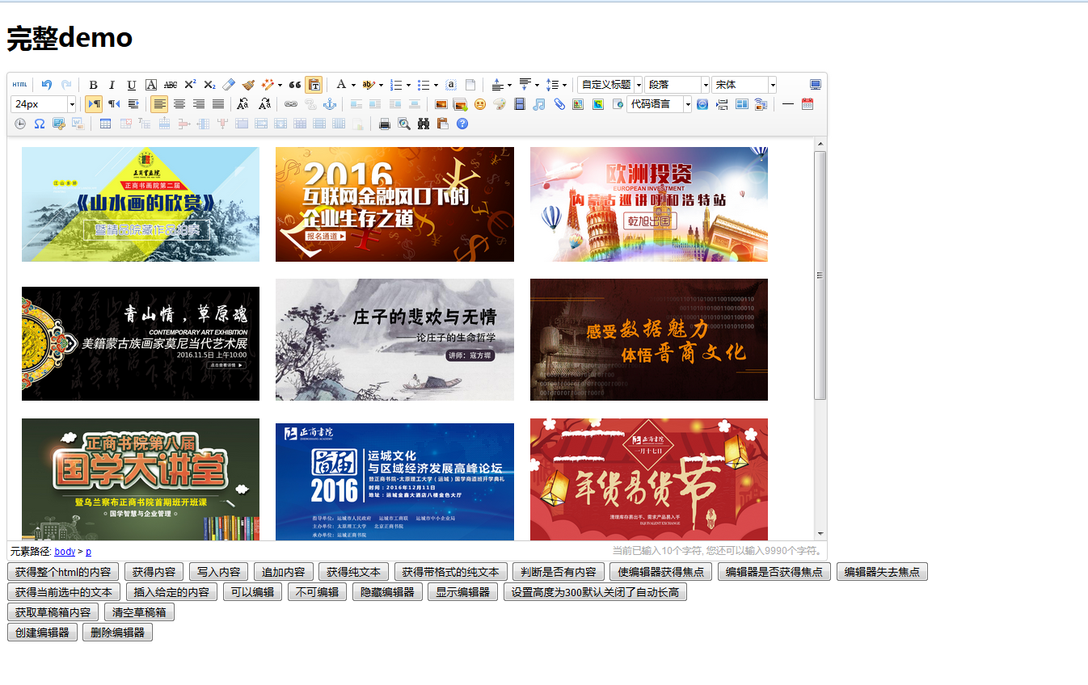The width and height of the screenshot is (1088, 685).
Task: Apply subscript formatting
Action: click(x=209, y=85)
